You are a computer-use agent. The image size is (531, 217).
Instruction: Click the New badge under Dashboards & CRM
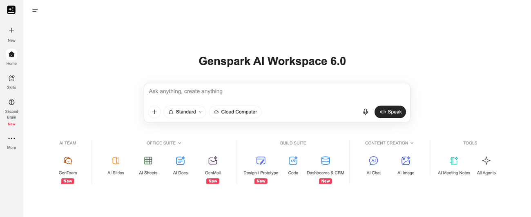click(326, 181)
